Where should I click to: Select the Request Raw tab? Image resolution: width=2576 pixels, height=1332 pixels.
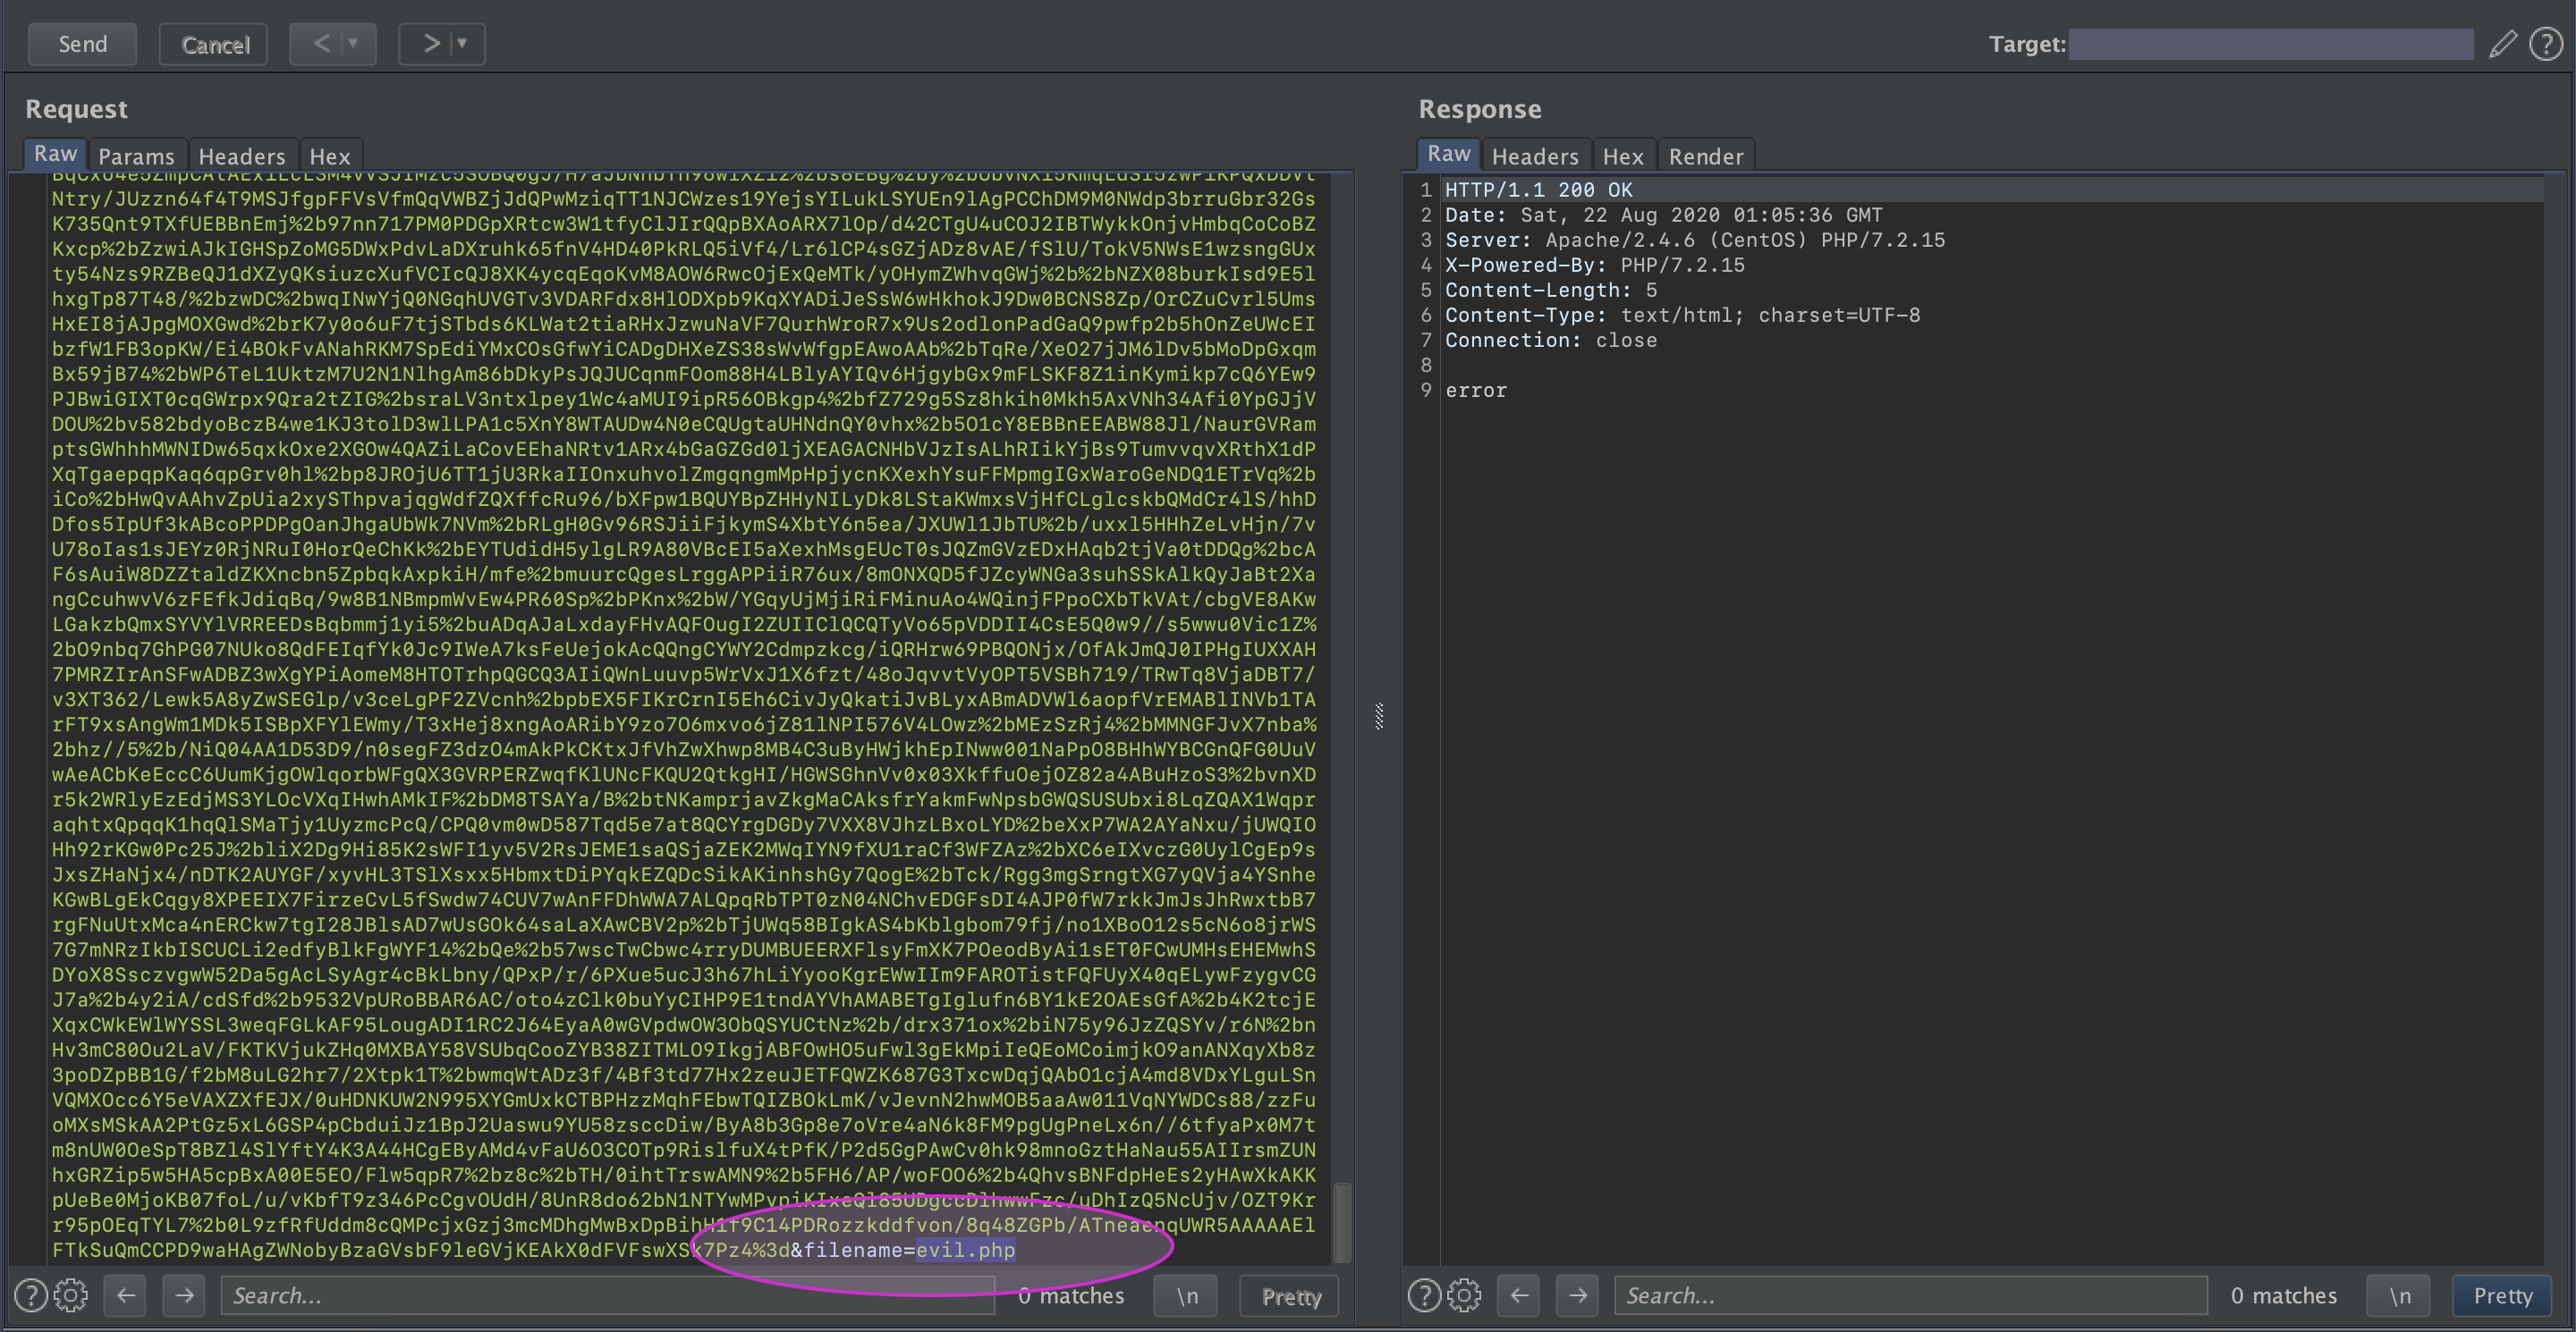coord(55,154)
